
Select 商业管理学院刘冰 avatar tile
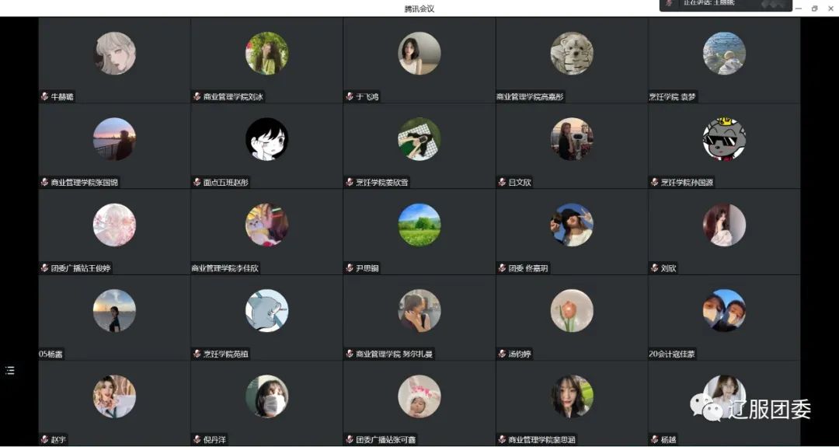[x=267, y=53]
